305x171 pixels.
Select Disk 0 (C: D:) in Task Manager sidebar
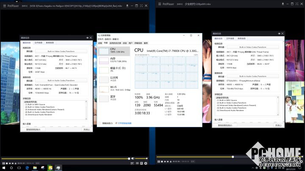tap(114, 70)
